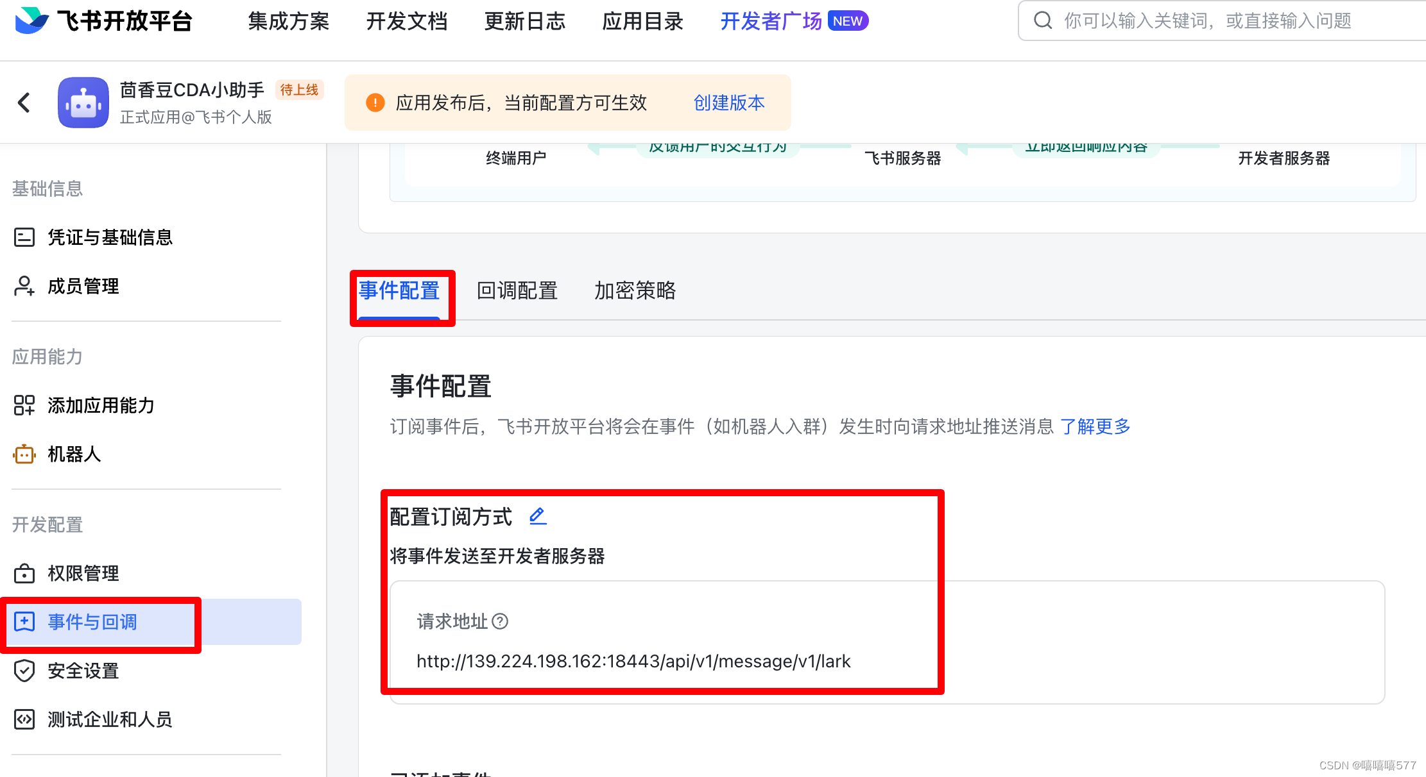Click the orange warning icon in banner
The height and width of the screenshot is (777, 1426).
(x=375, y=103)
